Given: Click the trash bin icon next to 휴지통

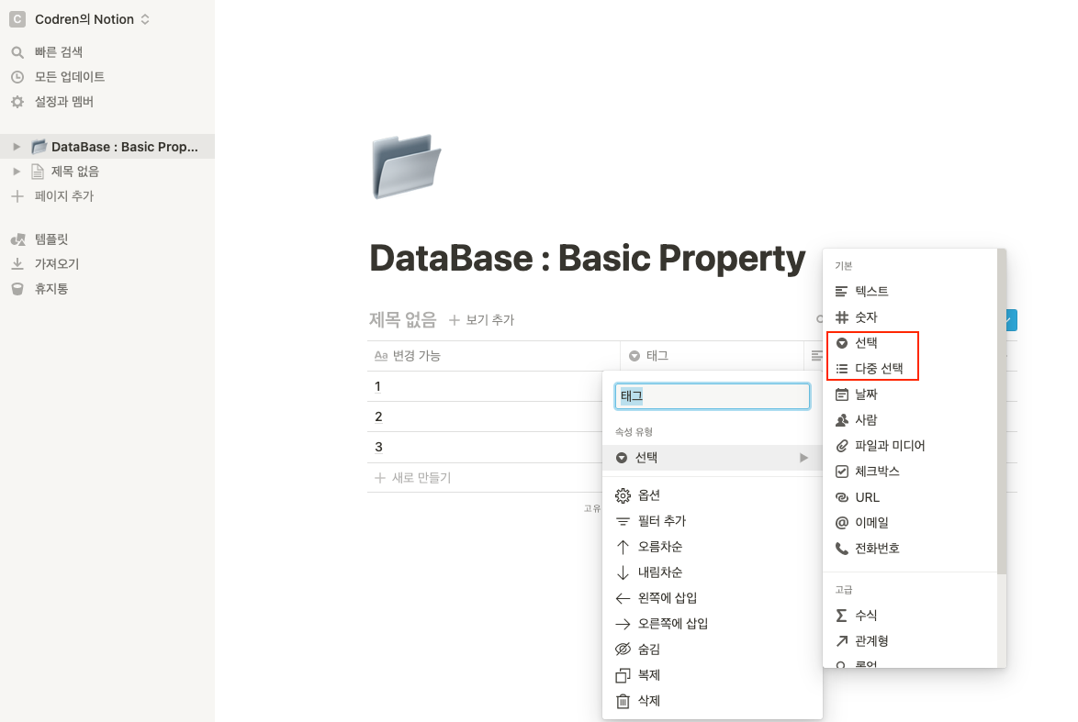Looking at the screenshot, I should (x=17, y=289).
